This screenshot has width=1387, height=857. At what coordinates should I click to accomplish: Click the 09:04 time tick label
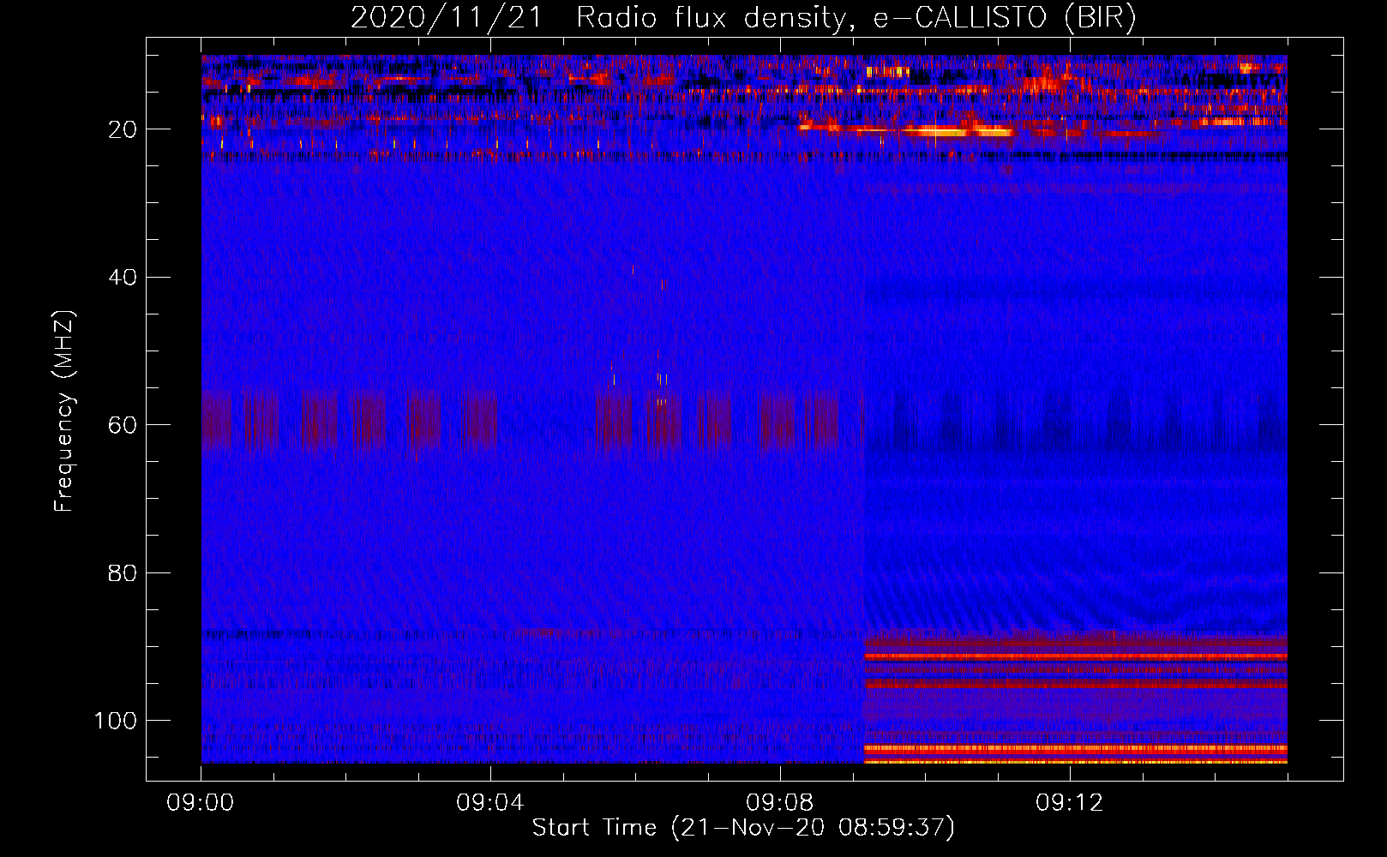point(490,803)
